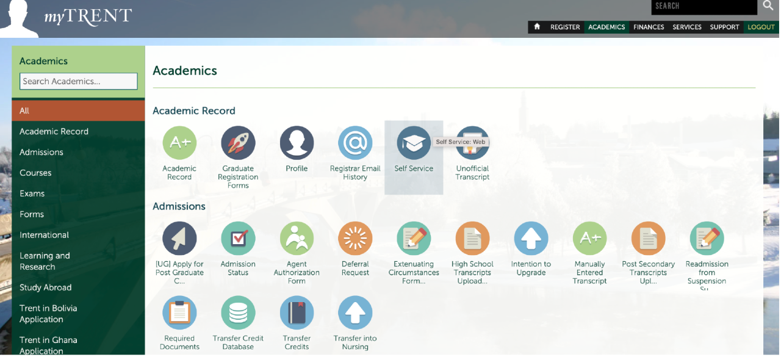Upload High School Transcripts
781x357 pixels.
pyautogui.click(x=472, y=239)
